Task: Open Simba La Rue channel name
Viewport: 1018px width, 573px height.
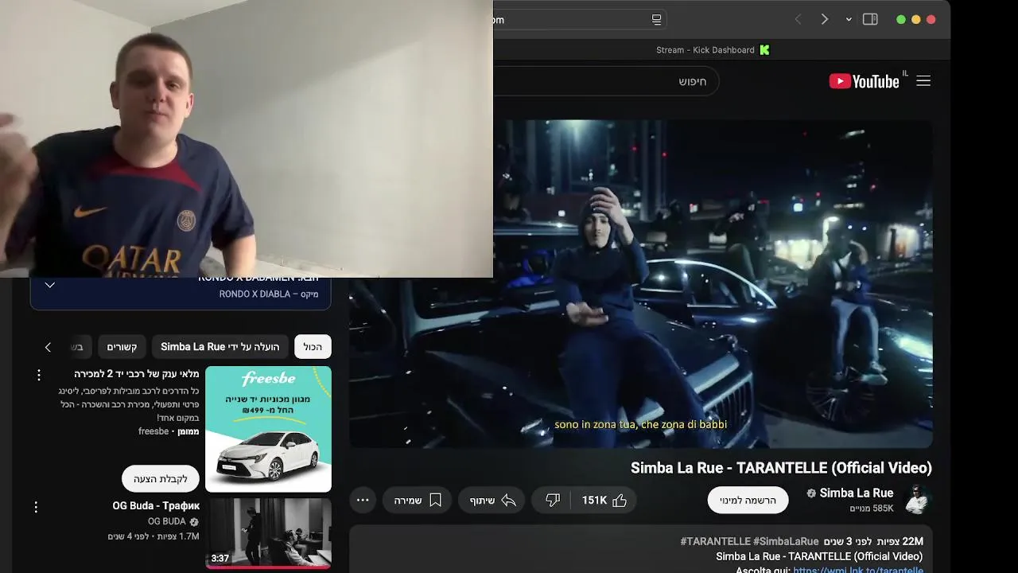Action: tap(857, 493)
